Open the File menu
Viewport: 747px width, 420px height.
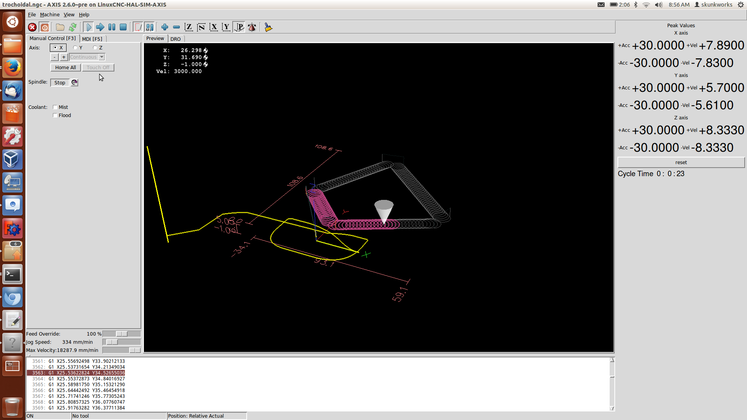point(32,14)
